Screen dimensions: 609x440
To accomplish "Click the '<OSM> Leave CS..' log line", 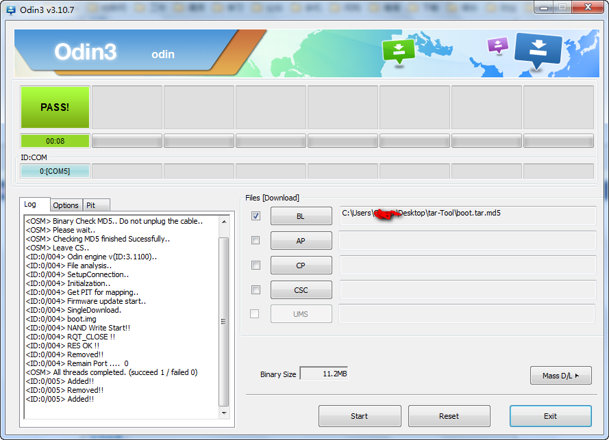I will pyautogui.click(x=58, y=248).
